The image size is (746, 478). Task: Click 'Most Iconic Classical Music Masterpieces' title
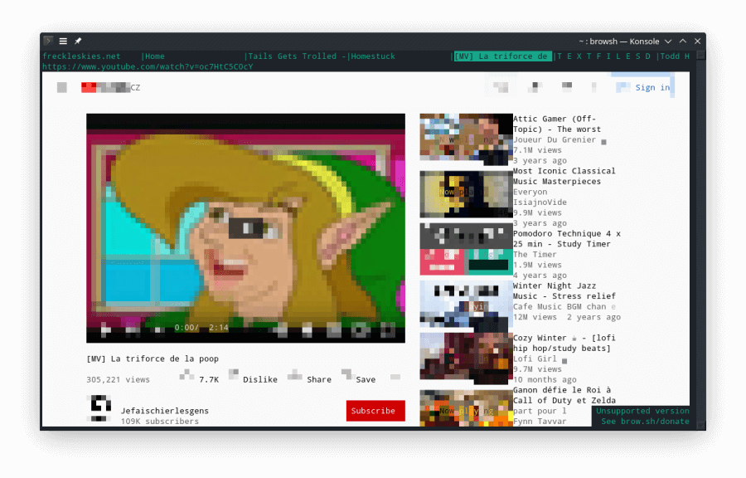(x=564, y=176)
